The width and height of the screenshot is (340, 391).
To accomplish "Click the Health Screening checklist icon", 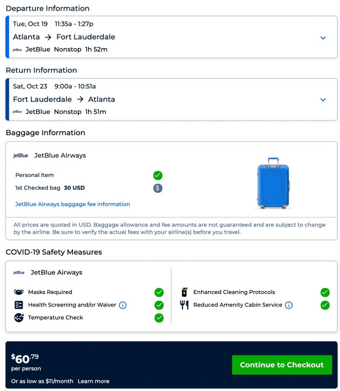I will pos(19,305).
